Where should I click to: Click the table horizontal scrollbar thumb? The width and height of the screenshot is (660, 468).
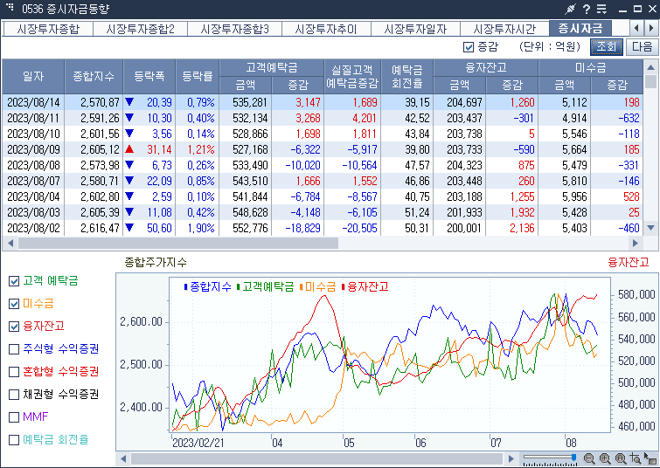point(178,243)
